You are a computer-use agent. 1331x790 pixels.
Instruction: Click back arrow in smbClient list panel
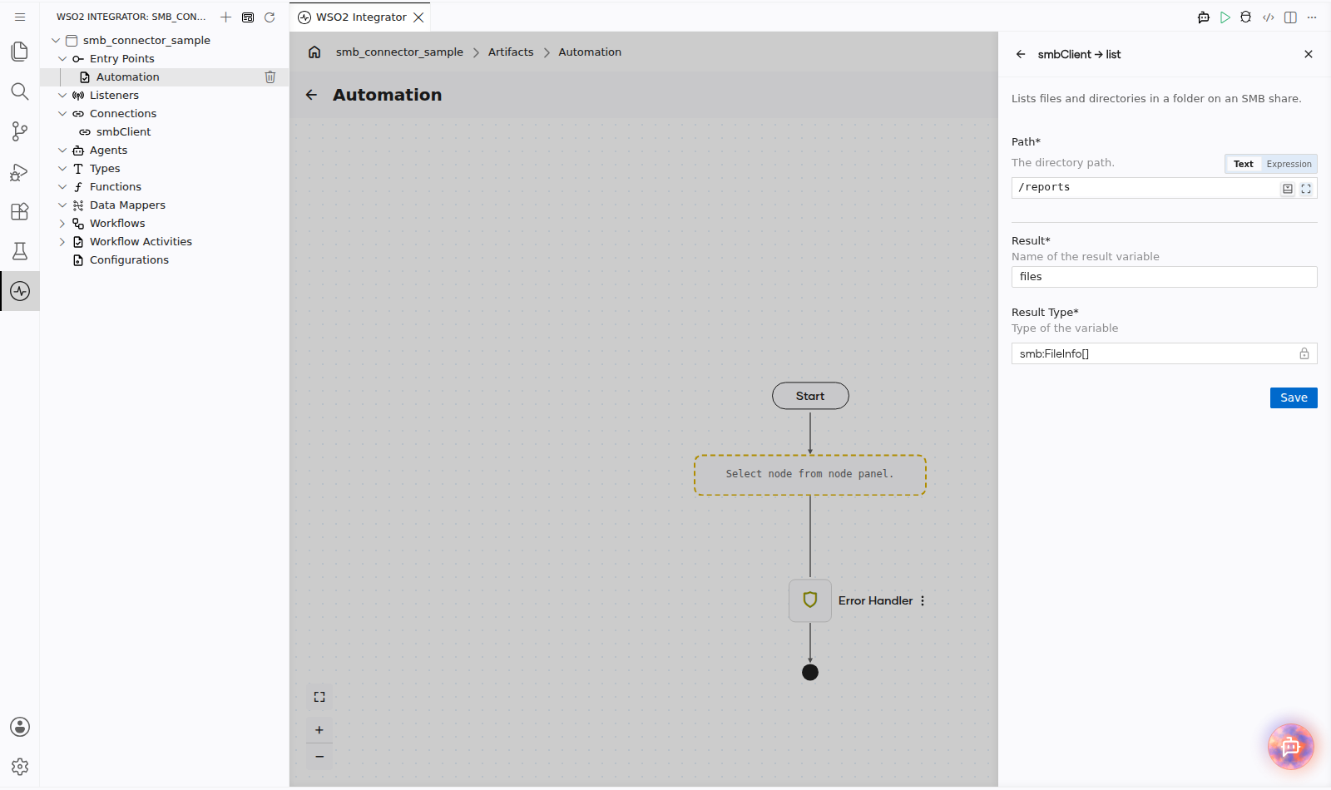tap(1021, 54)
